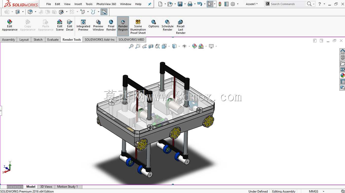Click Display Style icon in viewport toolbar
Screen dimensions: 345x193
point(174,46)
